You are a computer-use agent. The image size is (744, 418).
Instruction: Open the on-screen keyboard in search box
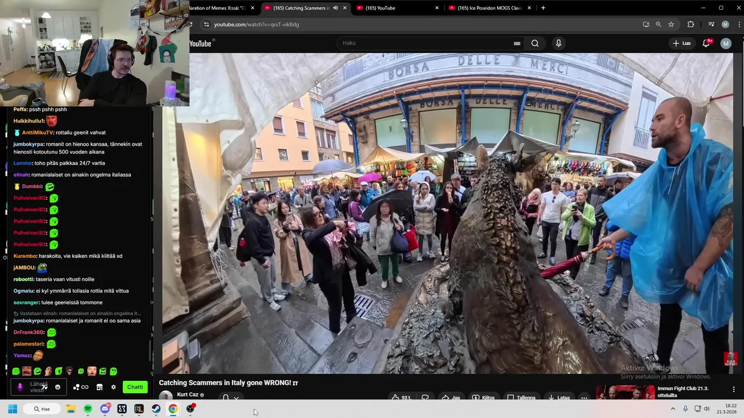click(517, 43)
